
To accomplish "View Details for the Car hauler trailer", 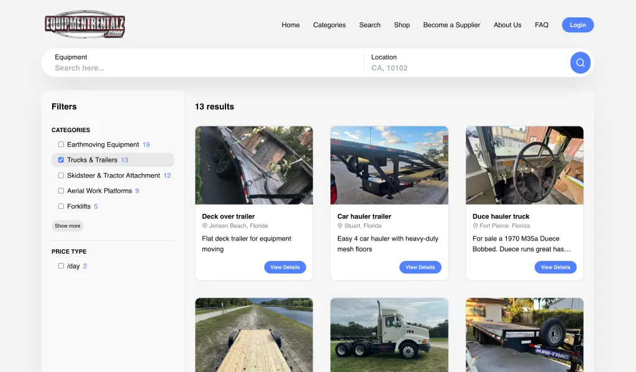I will click(420, 267).
